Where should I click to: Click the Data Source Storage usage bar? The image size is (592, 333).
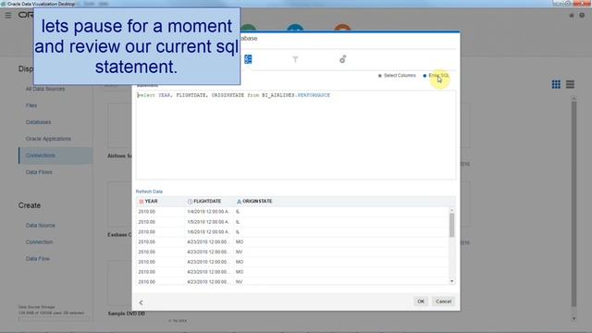(x=54, y=319)
